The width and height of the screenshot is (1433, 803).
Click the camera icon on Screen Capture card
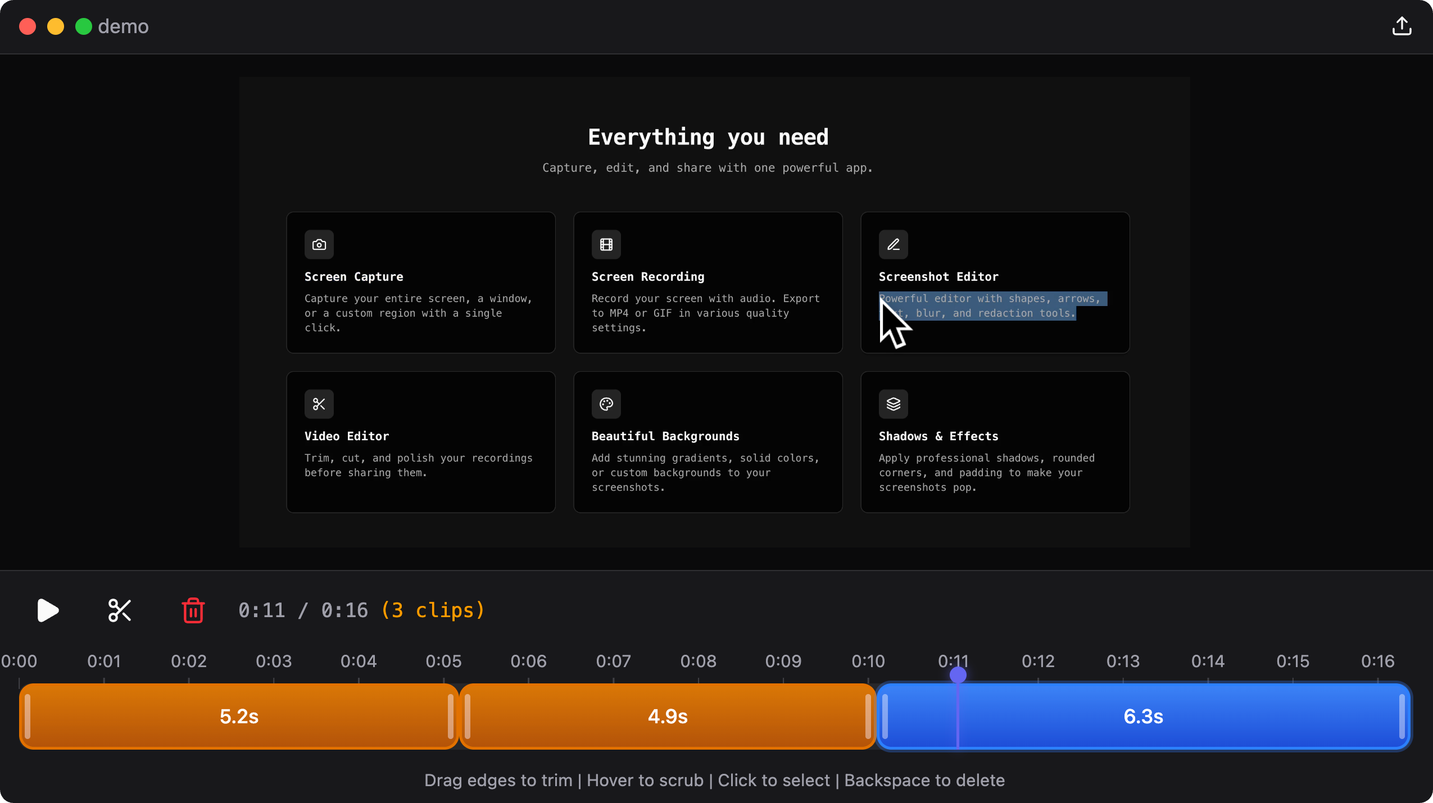tap(319, 244)
